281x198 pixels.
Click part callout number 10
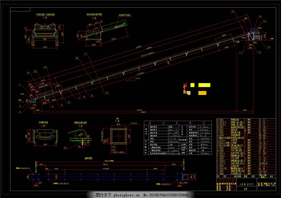click(x=107, y=93)
